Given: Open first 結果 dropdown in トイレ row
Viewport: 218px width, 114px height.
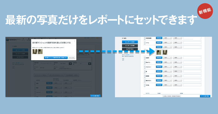Looking at the screenshot, I should pos(168,43).
